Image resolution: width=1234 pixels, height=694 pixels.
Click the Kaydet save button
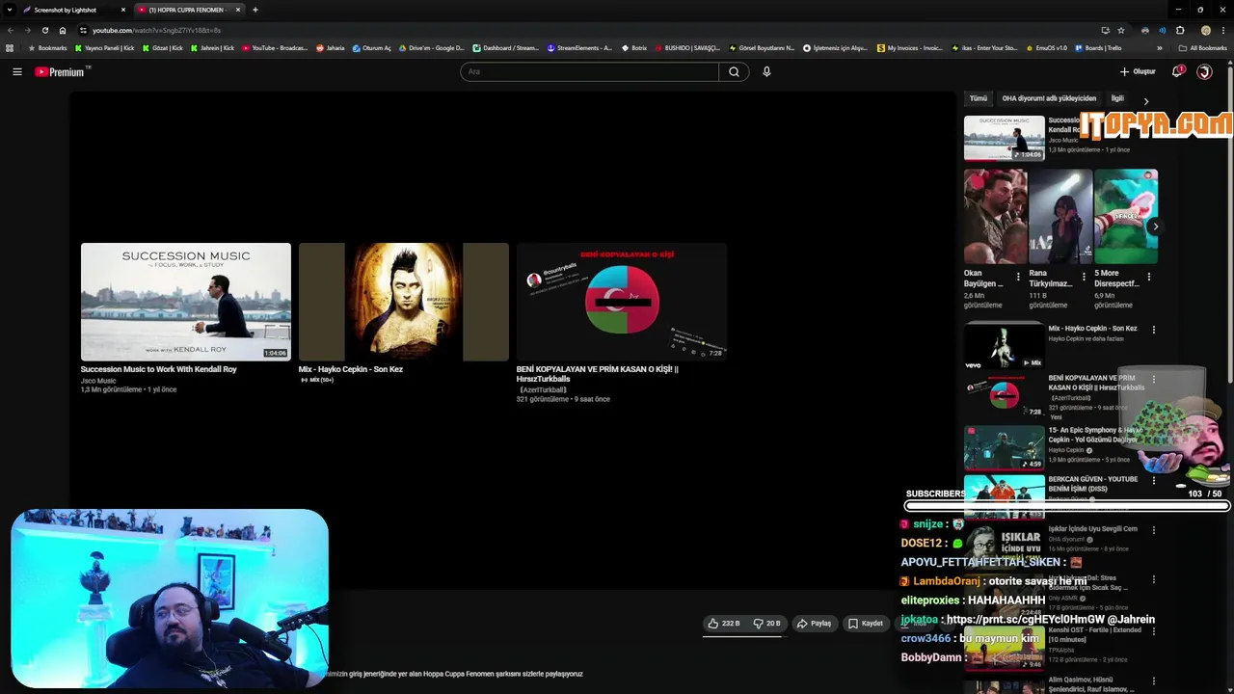(865, 624)
